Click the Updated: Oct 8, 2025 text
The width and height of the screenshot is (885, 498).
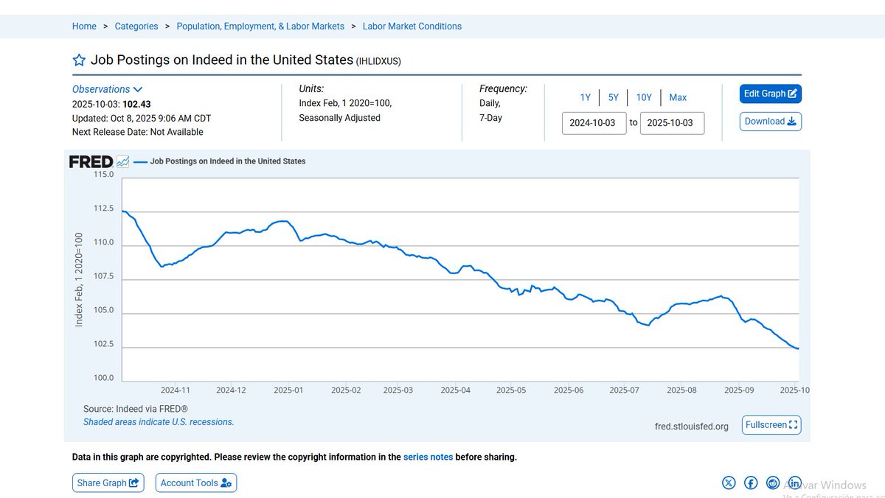click(142, 118)
